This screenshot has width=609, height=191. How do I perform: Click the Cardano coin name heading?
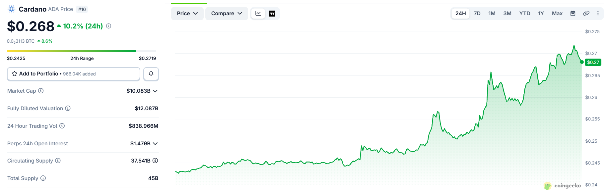click(x=33, y=9)
